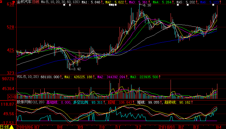This screenshot has width=226, height=129.
Task: Click the yellow triangle beside 日线 at bottom-left
Action: (11, 127)
